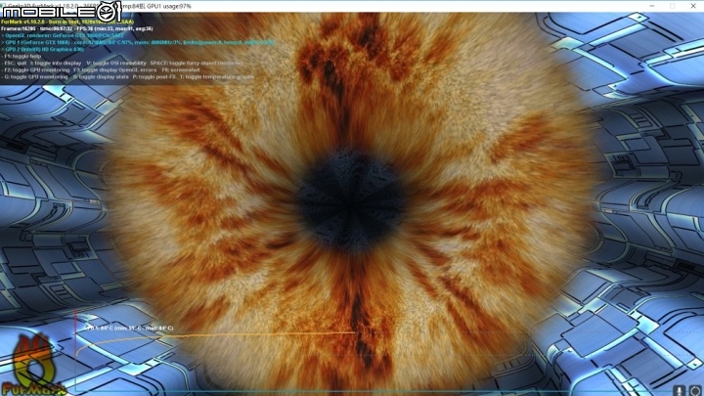Click the FurMark flame logo
This screenshot has height=396, width=704.
(32, 366)
